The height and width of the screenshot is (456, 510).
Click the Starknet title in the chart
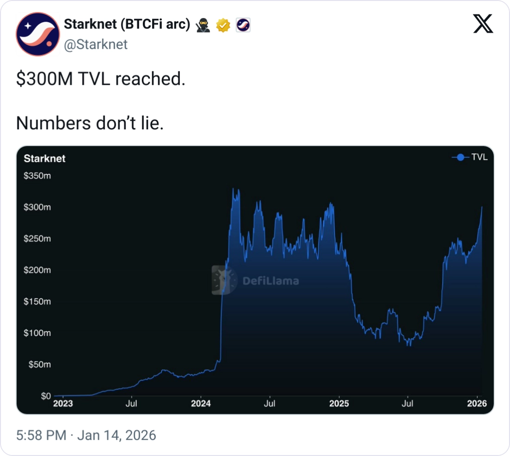coord(45,158)
